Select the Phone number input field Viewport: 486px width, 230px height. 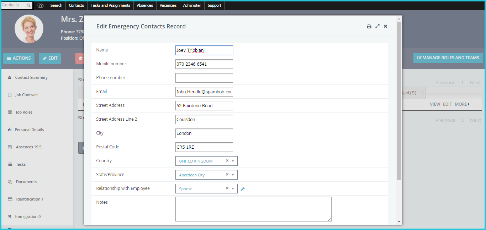pyautogui.click(x=204, y=78)
